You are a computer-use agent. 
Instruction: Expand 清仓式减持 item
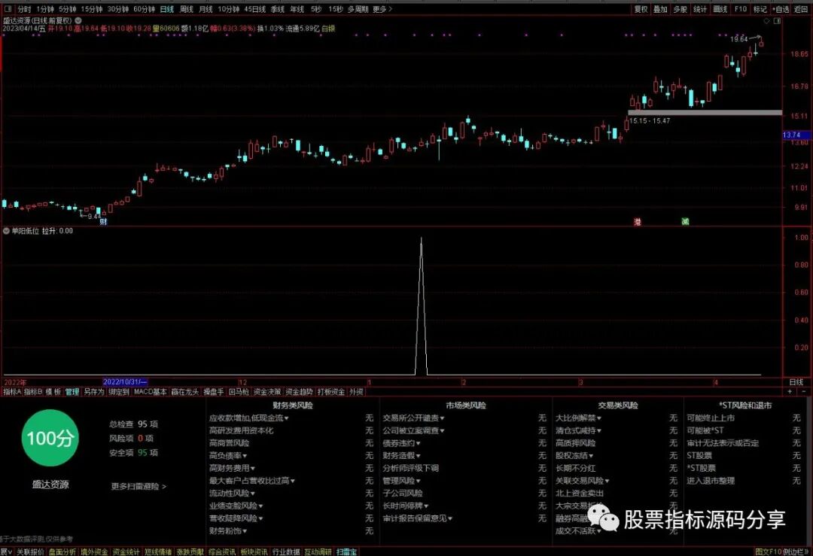tap(579, 430)
